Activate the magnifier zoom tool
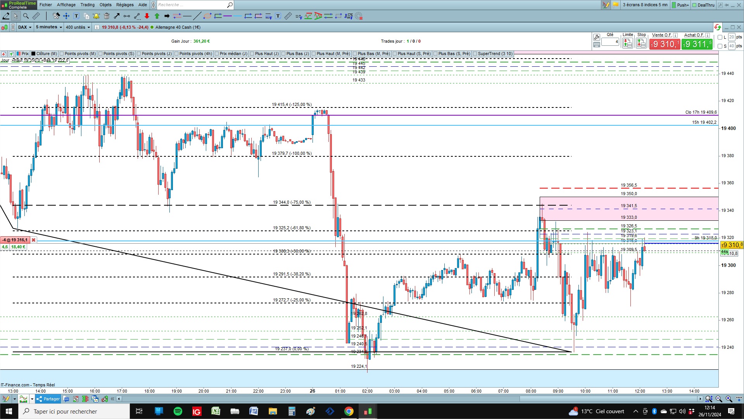The image size is (744, 419). (26, 16)
